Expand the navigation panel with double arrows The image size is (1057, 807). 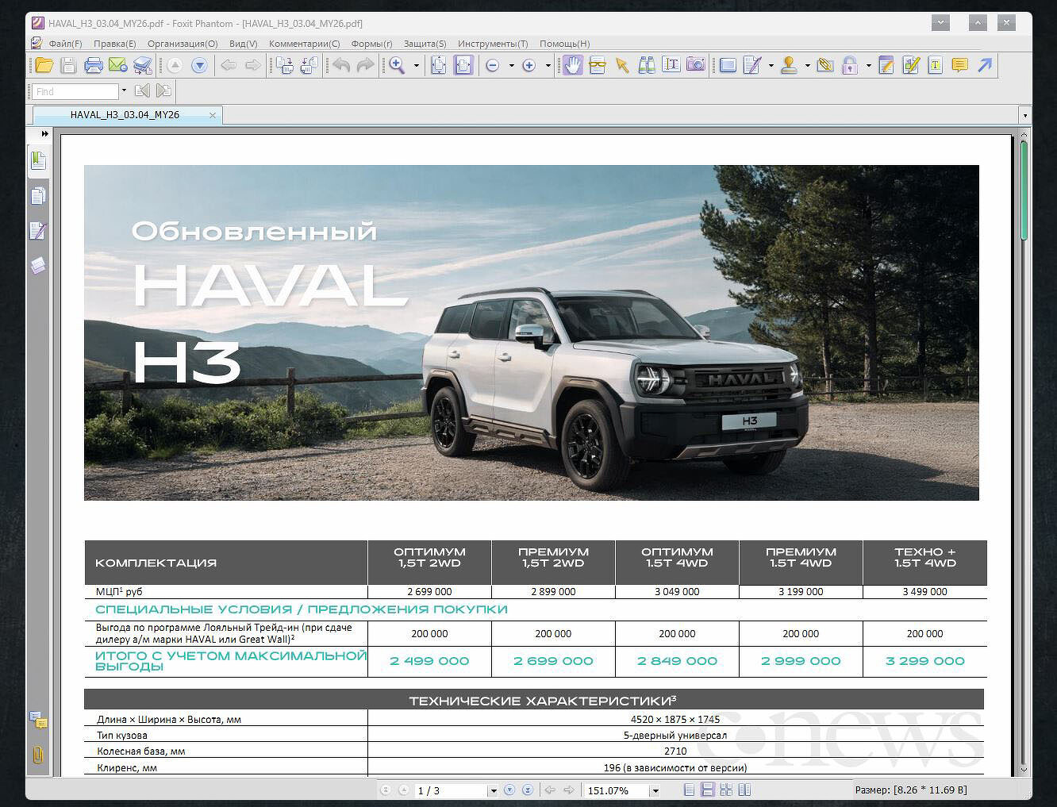click(44, 134)
